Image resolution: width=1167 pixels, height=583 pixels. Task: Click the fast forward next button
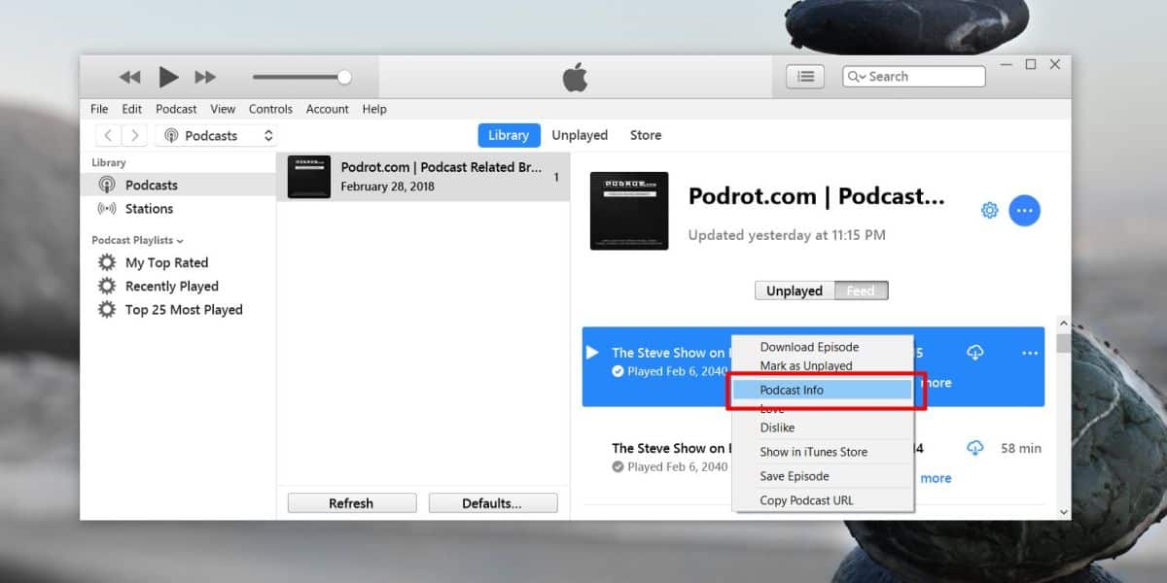click(x=205, y=77)
